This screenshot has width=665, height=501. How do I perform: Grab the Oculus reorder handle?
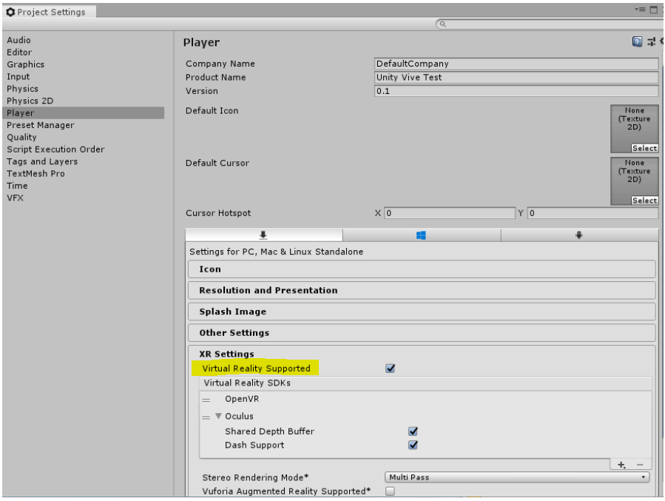coord(206,417)
